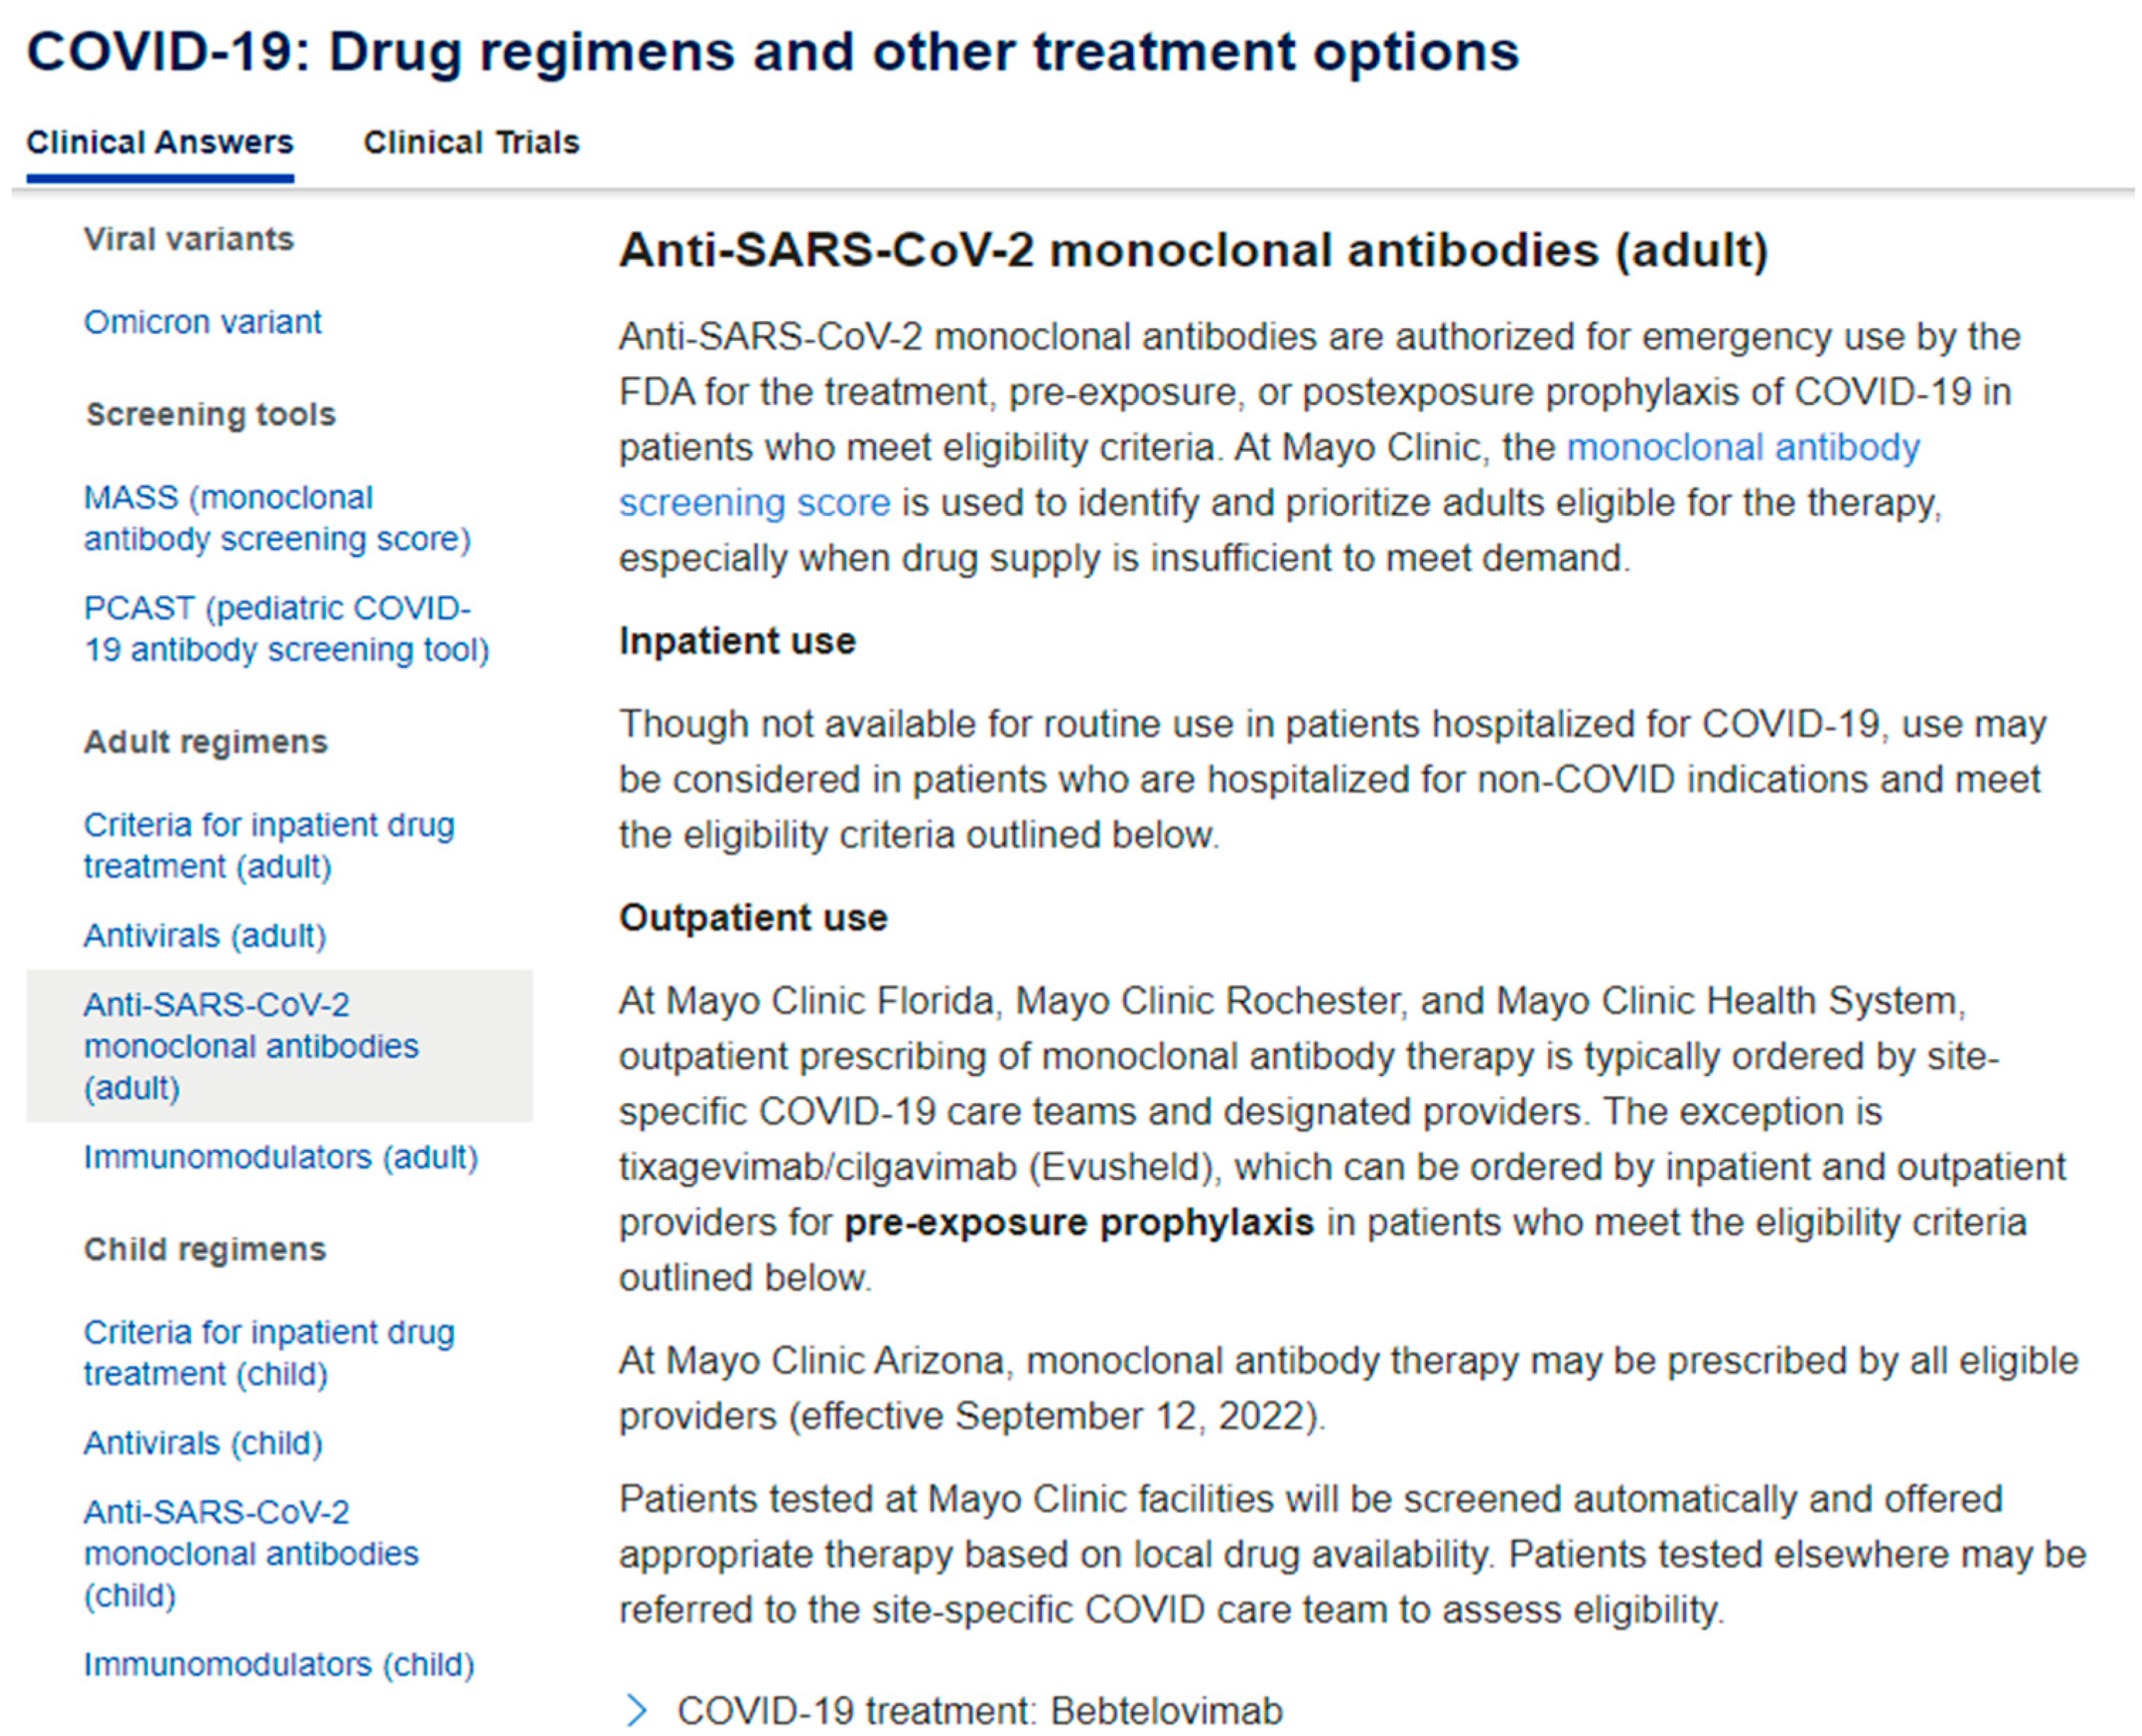
Task: Go to Criteria for inpatient drug treatment (child)
Action: point(269,1352)
